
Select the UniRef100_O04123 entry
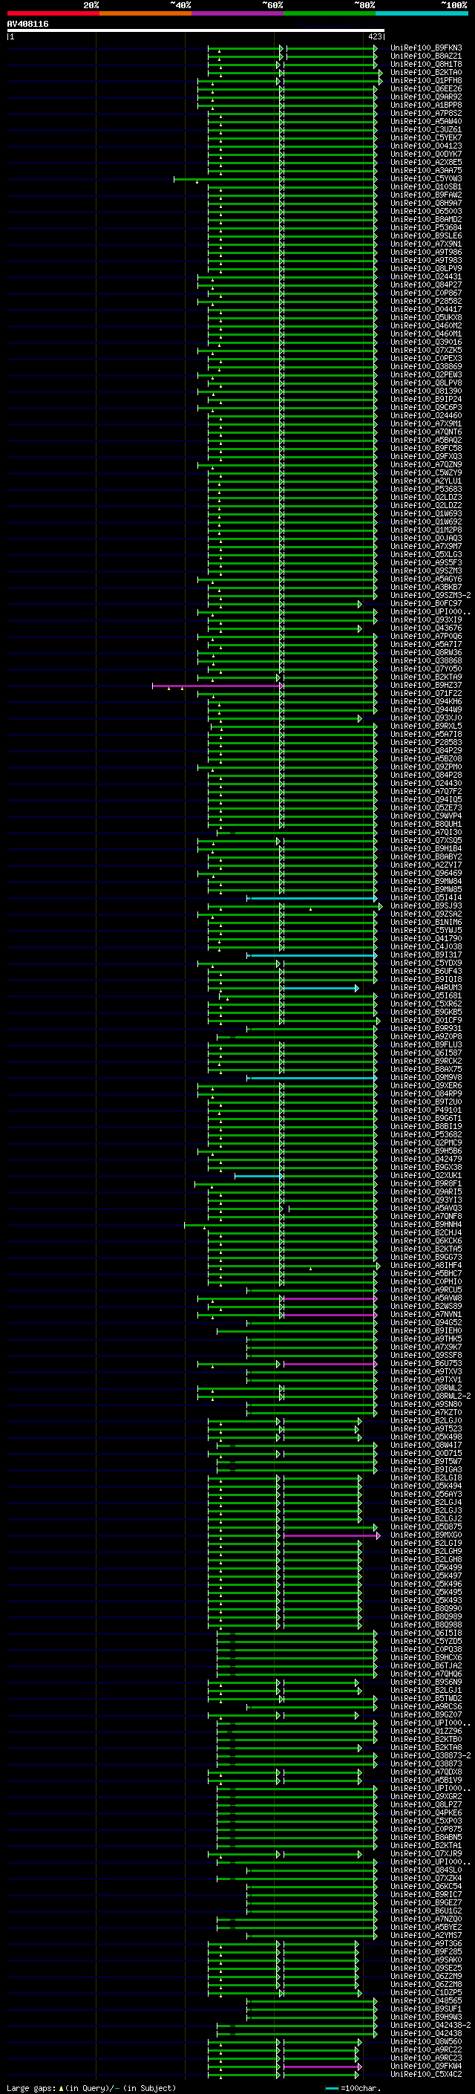coord(426,146)
